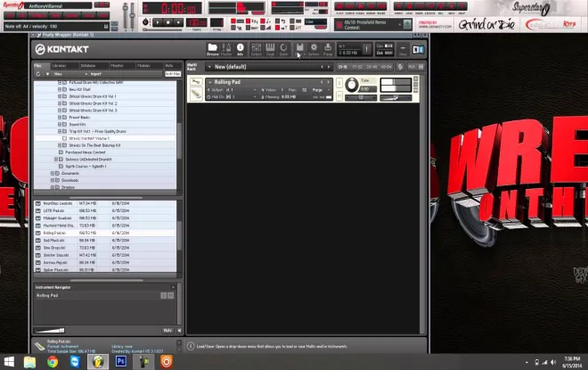Click the refresh icon in file browser

point(38,74)
